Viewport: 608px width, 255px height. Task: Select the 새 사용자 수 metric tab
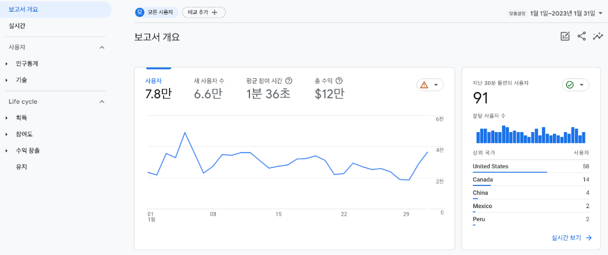click(209, 88)
